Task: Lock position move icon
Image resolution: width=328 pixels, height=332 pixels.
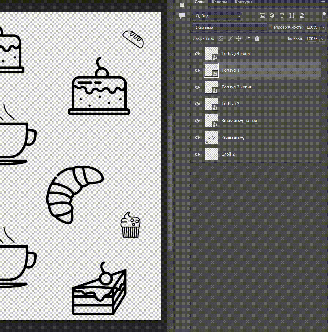Action: coord(239,39)
